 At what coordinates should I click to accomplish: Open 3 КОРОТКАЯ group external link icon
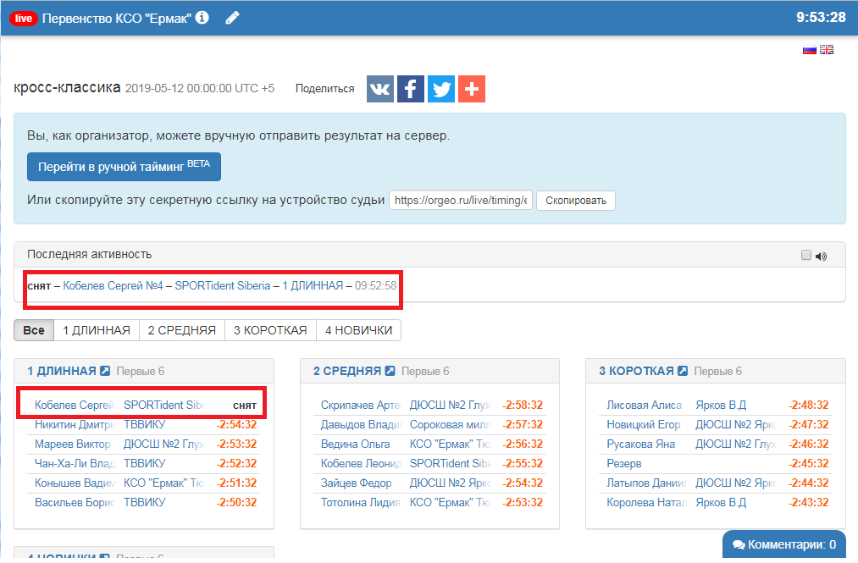tap(683, 371)
